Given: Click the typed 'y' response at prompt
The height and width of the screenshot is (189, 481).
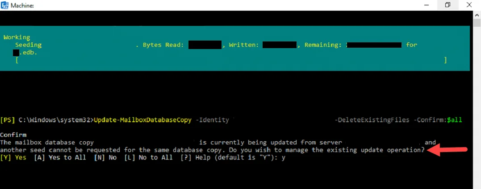Looking at the screenshot, I should [x=283, y=158].
